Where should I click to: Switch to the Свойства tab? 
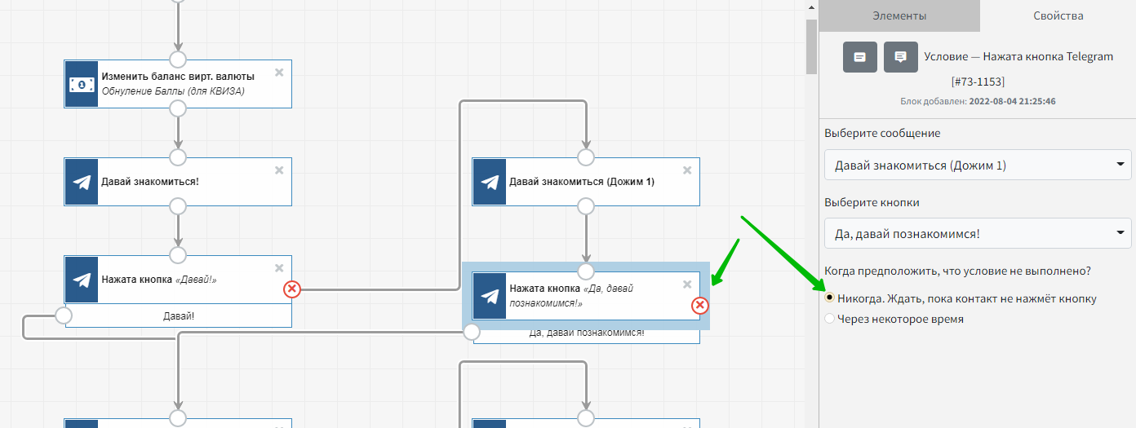pos(1058,15)
